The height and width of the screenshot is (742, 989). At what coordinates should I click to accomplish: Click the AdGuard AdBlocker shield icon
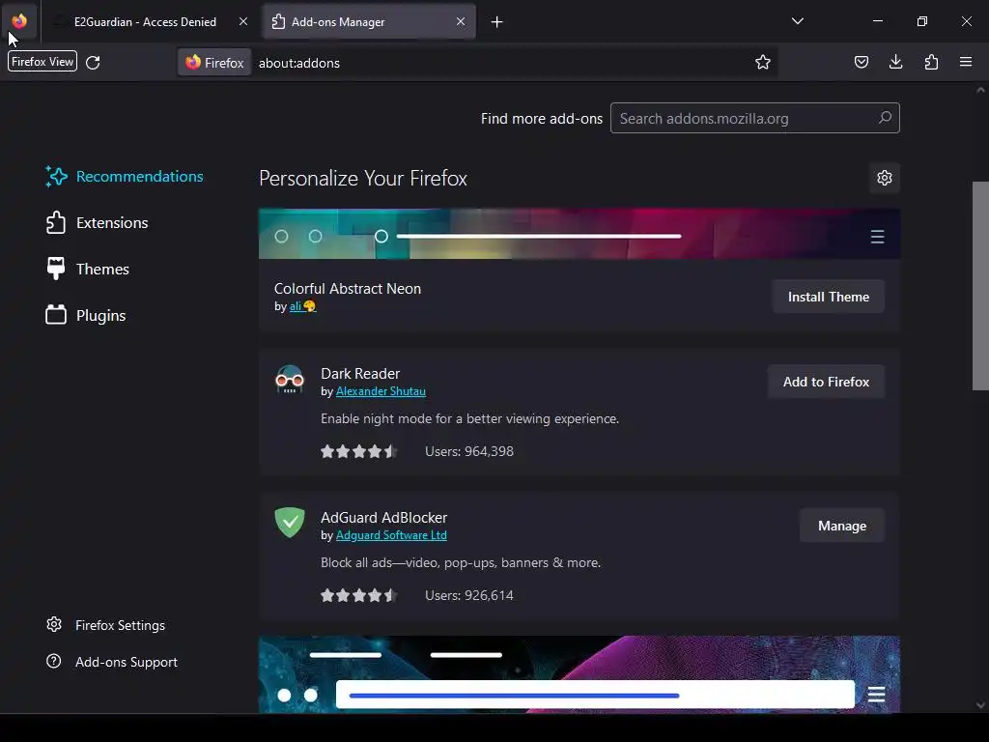point(290,523)
